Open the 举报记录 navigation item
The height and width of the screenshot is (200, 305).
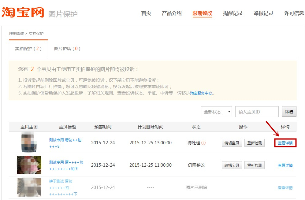(263, 13)
